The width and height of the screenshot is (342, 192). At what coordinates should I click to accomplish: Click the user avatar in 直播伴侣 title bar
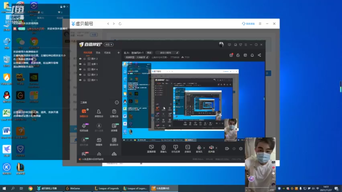click(221, 44)
